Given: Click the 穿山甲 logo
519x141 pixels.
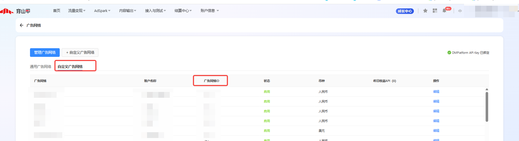Looking at the screenshot, I should click(15, 11).
